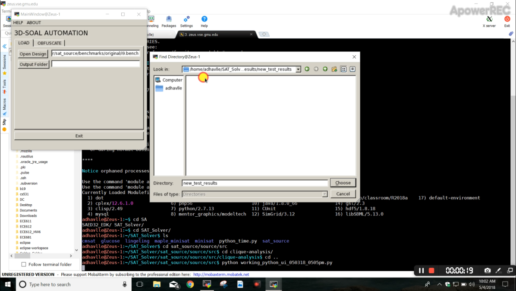Switch Find Directory to list view
Viewport: 516px width, 291px height.
(x=343, y=69)
